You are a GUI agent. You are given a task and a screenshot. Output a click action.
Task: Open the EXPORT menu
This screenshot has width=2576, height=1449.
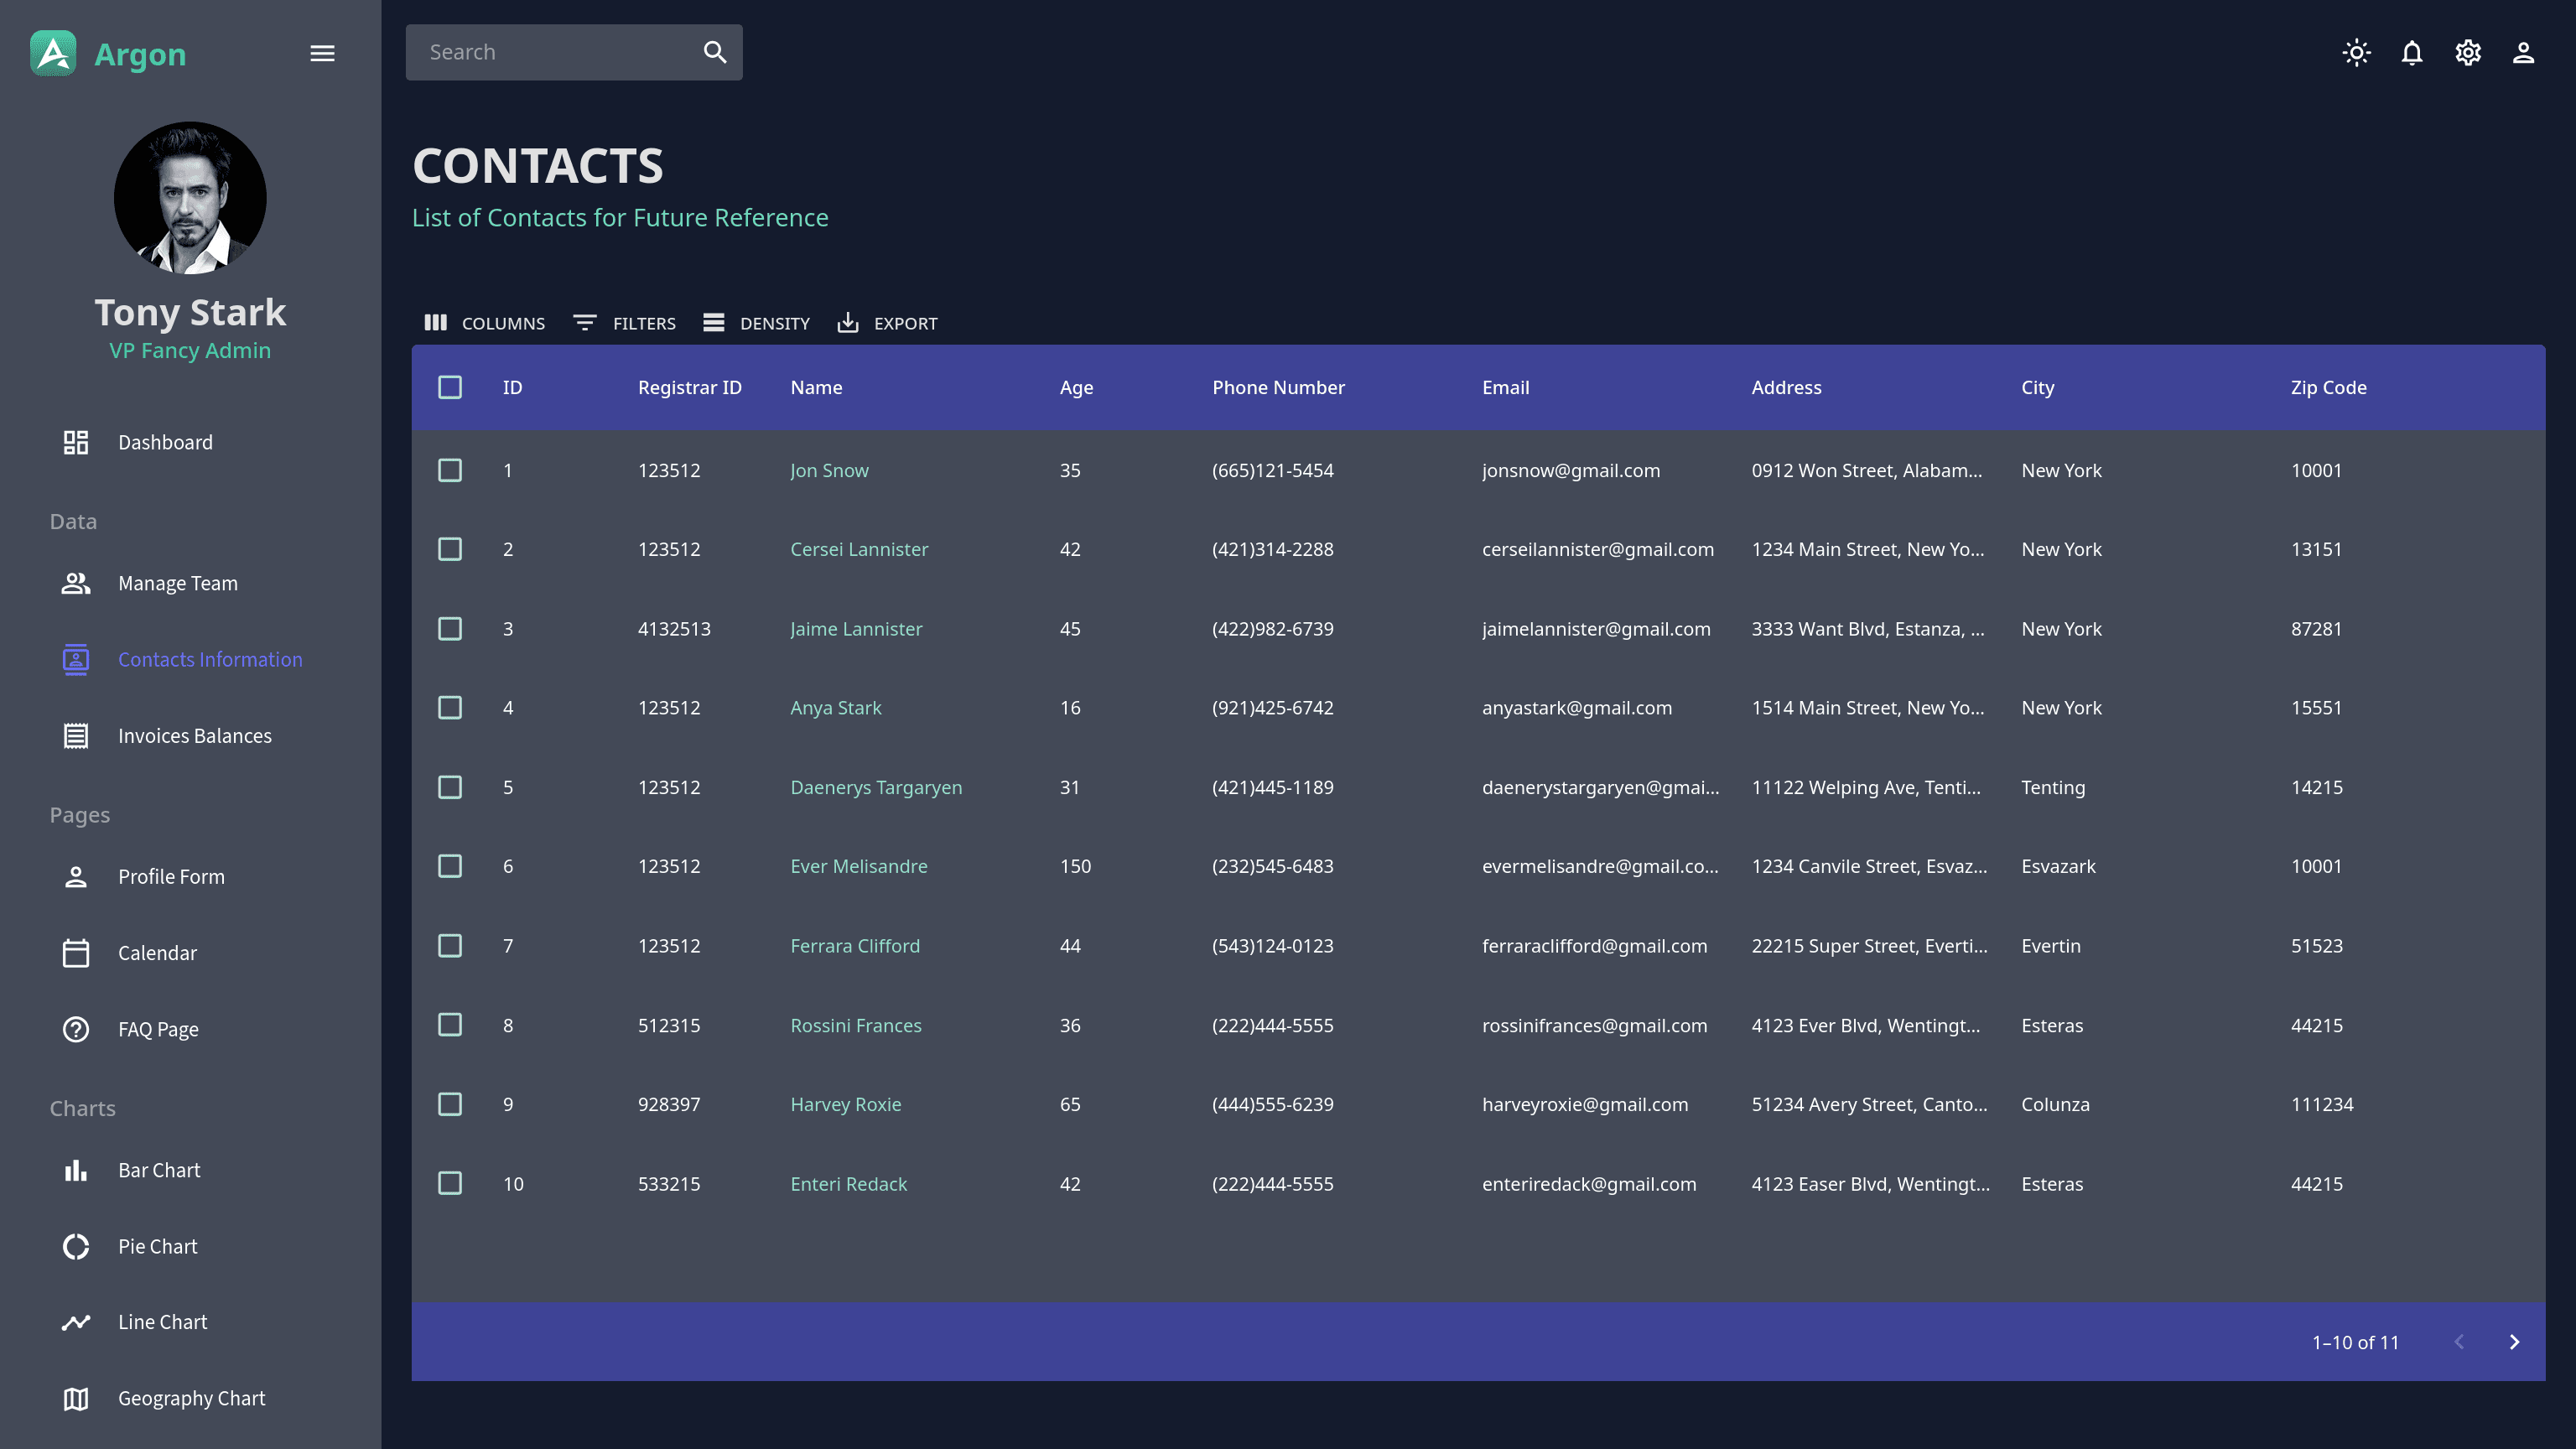[x=887, y=323]
